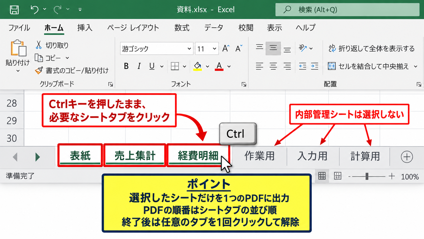424x239 pixels.
Task: Select the 表紙 sheet tab
Action: coord(80,155)
